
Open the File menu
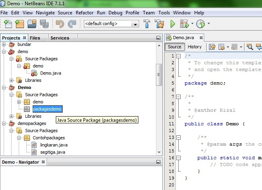coord(4,13)
